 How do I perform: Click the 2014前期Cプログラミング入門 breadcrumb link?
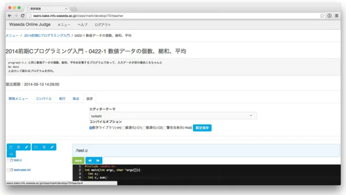pos(47,35)
